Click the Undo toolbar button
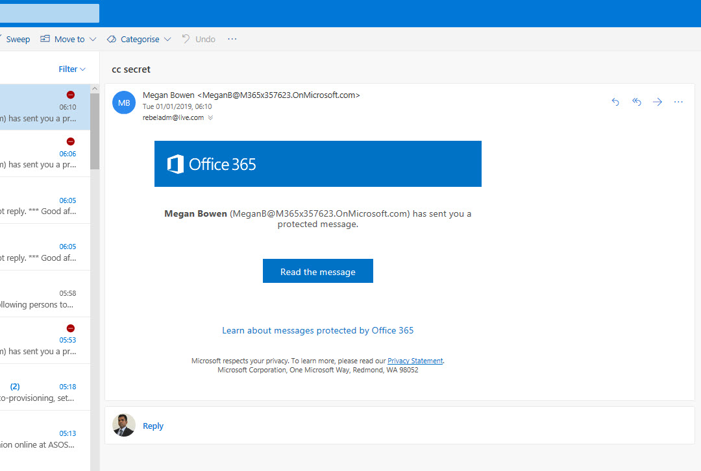Image resolution: width=701 pixels, height=471 pixels. point(199,39)
